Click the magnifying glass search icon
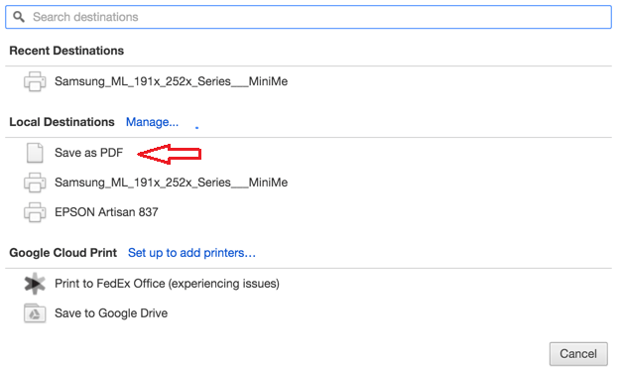 (x=19, y=17)
